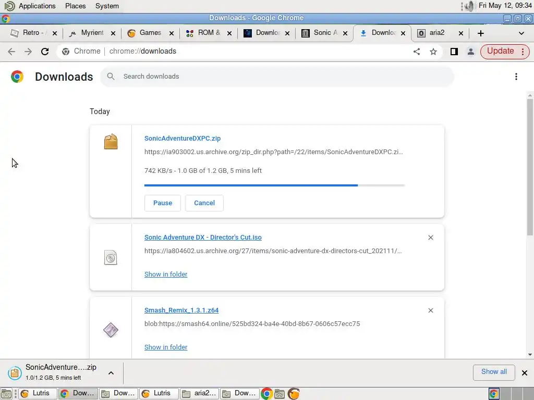Reload the downloads page
Viewport: 534px width, 400px height.
point(45,52)
